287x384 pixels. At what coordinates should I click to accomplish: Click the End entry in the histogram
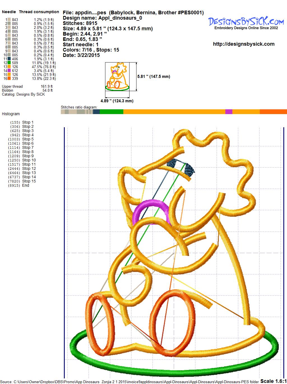(26, 185)
